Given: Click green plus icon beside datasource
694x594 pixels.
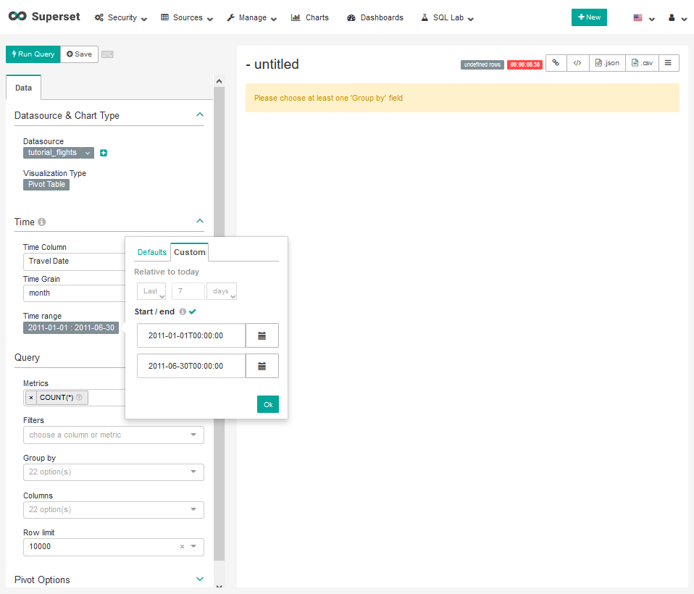Looking at the screenshot, I should pos(104,153).
